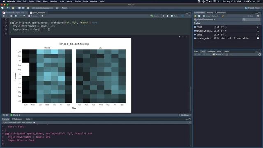Open the Global Environment dropdown
This screenshot has width=263, height=148.
tap(205, 19)
